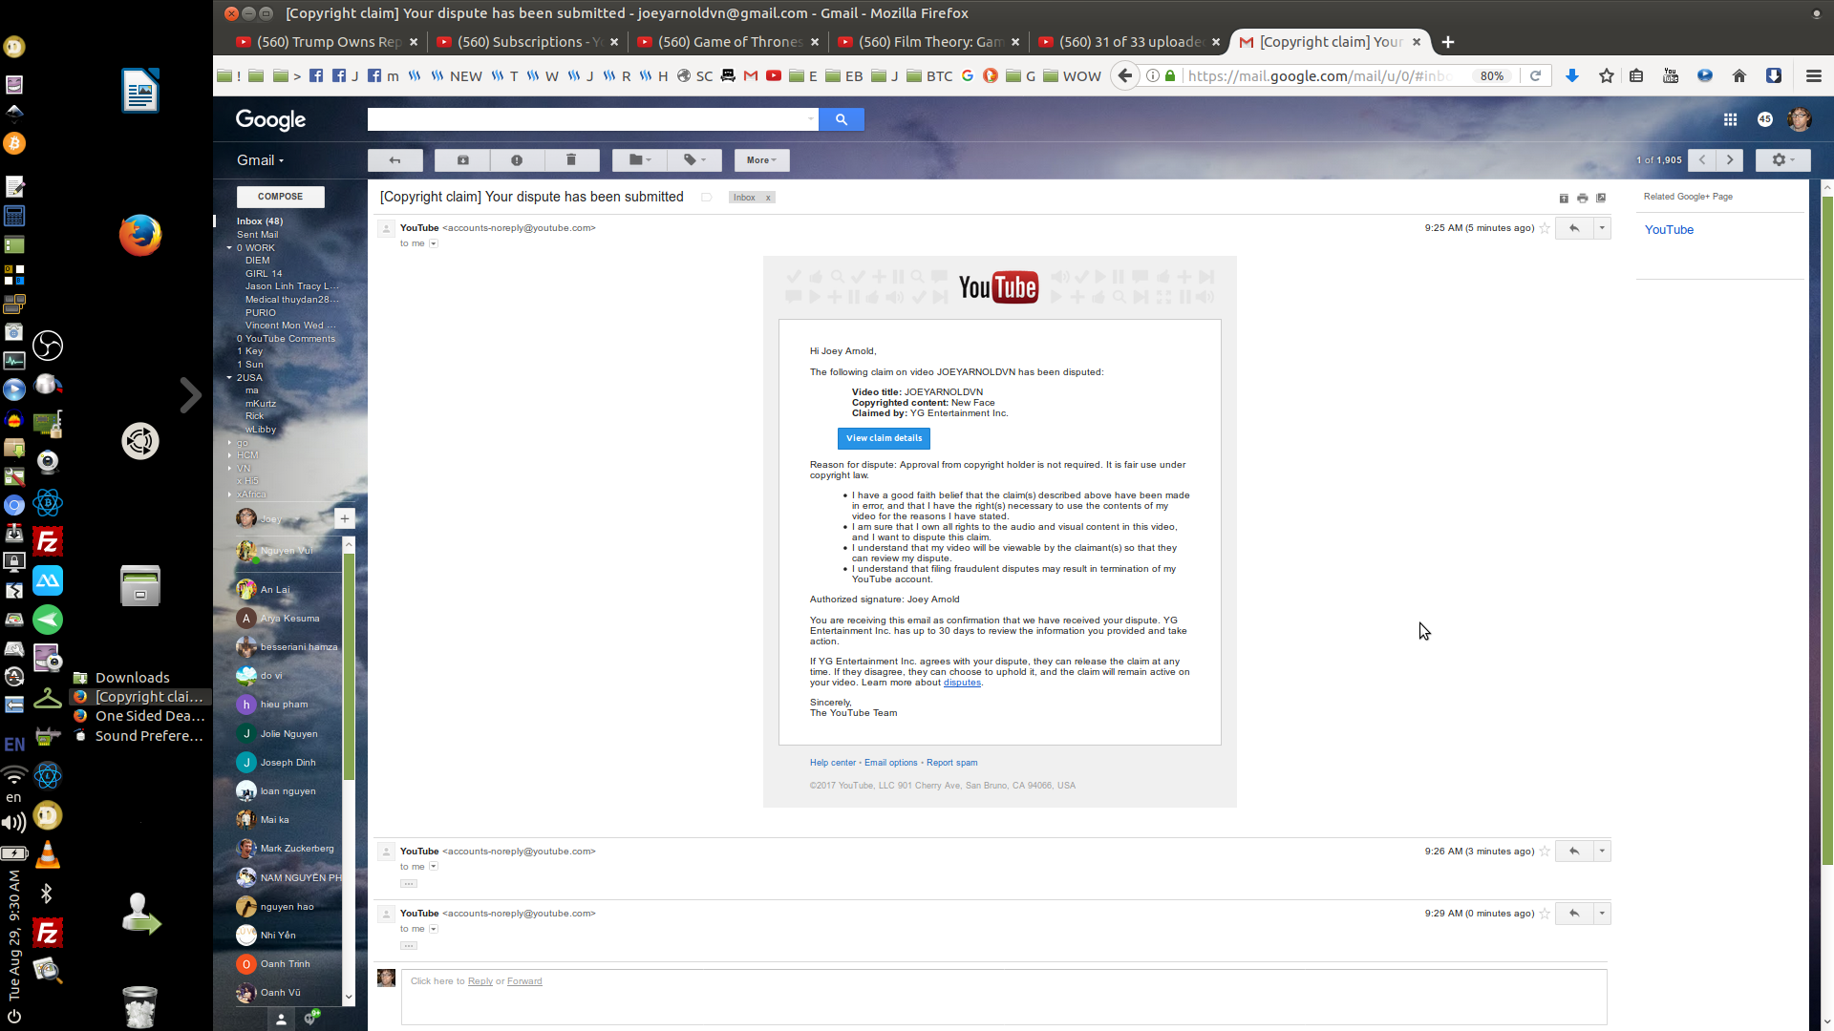Reload the page in Firefox
This screenshot has width=1834, height=1031.
1536,75
